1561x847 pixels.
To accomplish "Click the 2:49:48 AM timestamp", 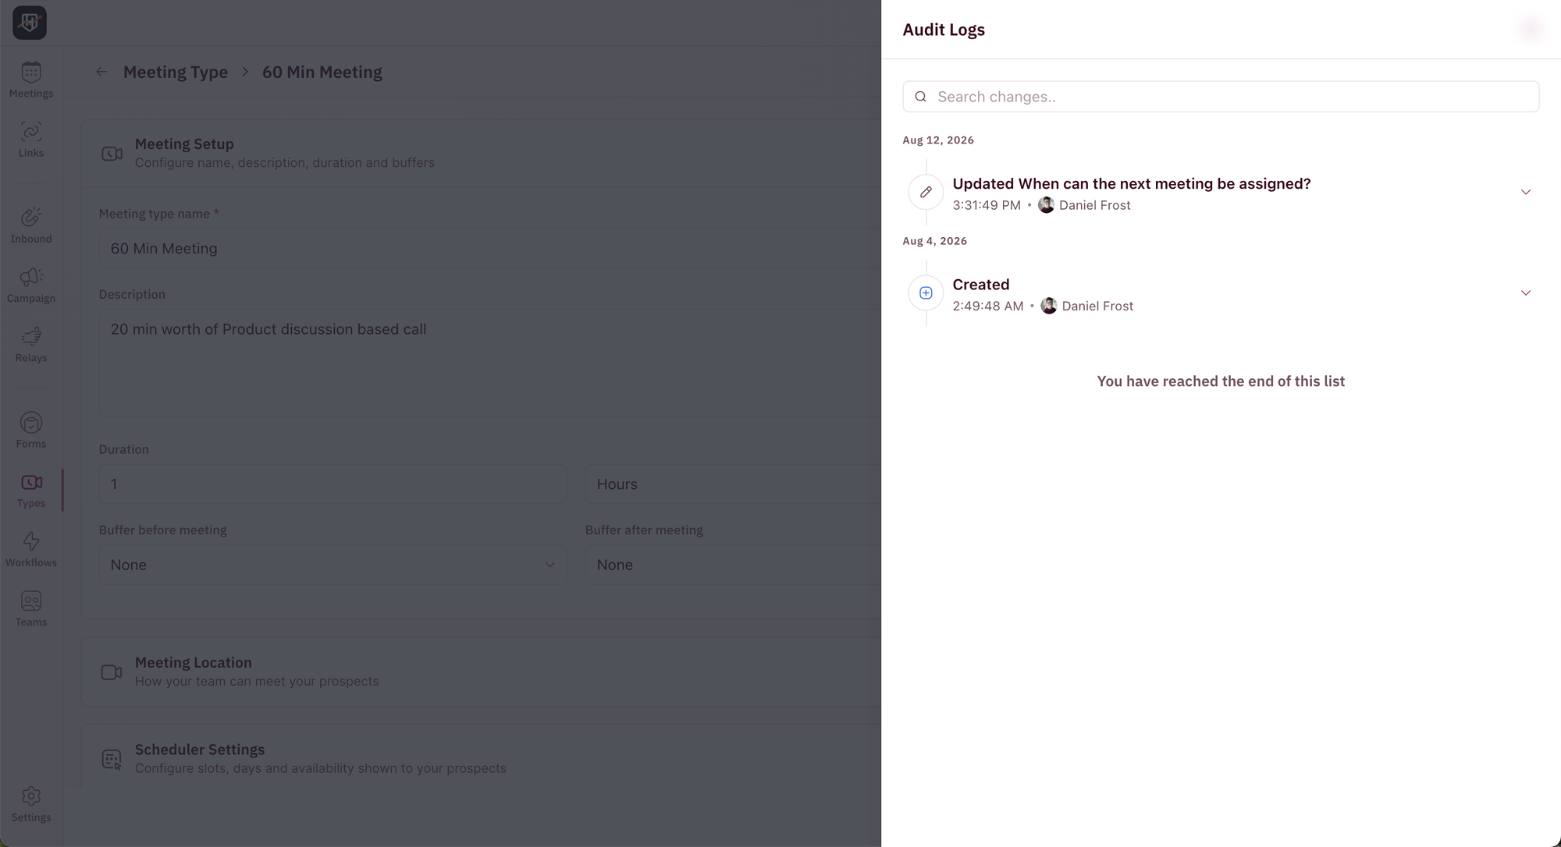I will coord(988,306).
